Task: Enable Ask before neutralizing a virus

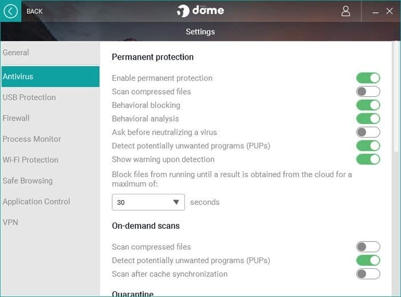Action: [368, 132]
